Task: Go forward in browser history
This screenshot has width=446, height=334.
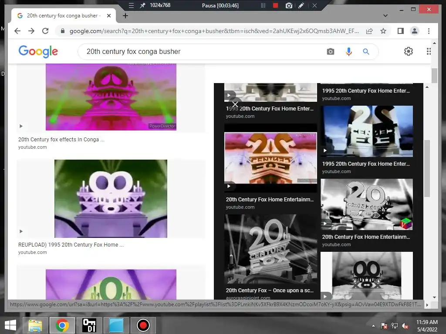Action: point(31,31)
